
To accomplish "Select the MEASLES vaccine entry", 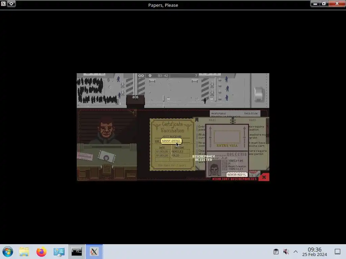I will pyautogui.click(x=178, y=151).
